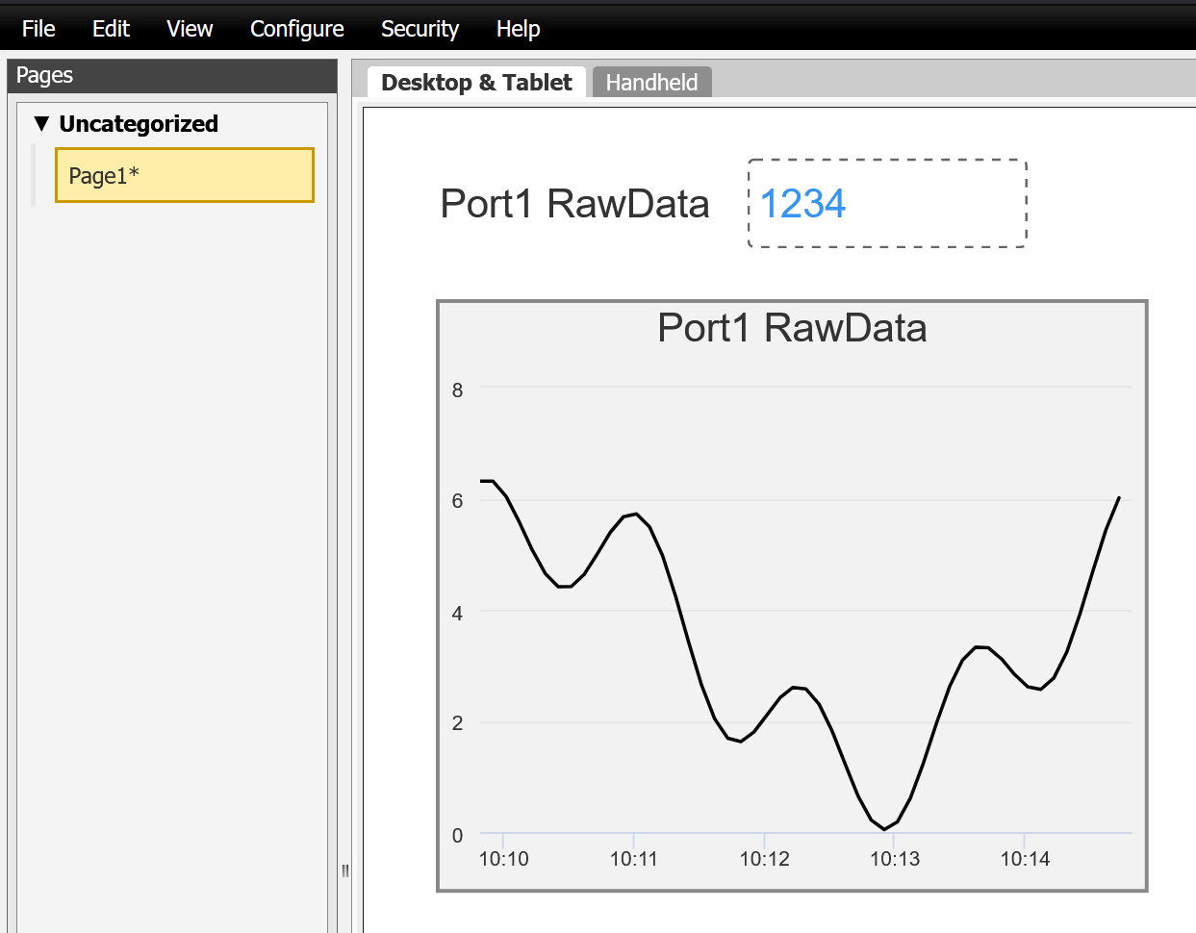Open the File menu

pyautogui.click(x=38, y=29)
